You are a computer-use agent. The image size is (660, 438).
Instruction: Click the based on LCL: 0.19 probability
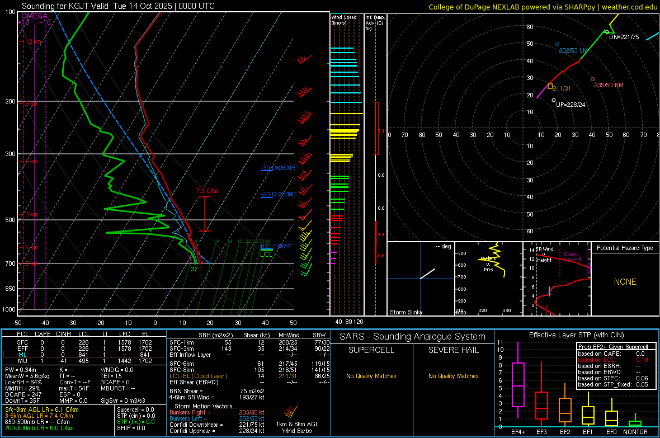613,360
